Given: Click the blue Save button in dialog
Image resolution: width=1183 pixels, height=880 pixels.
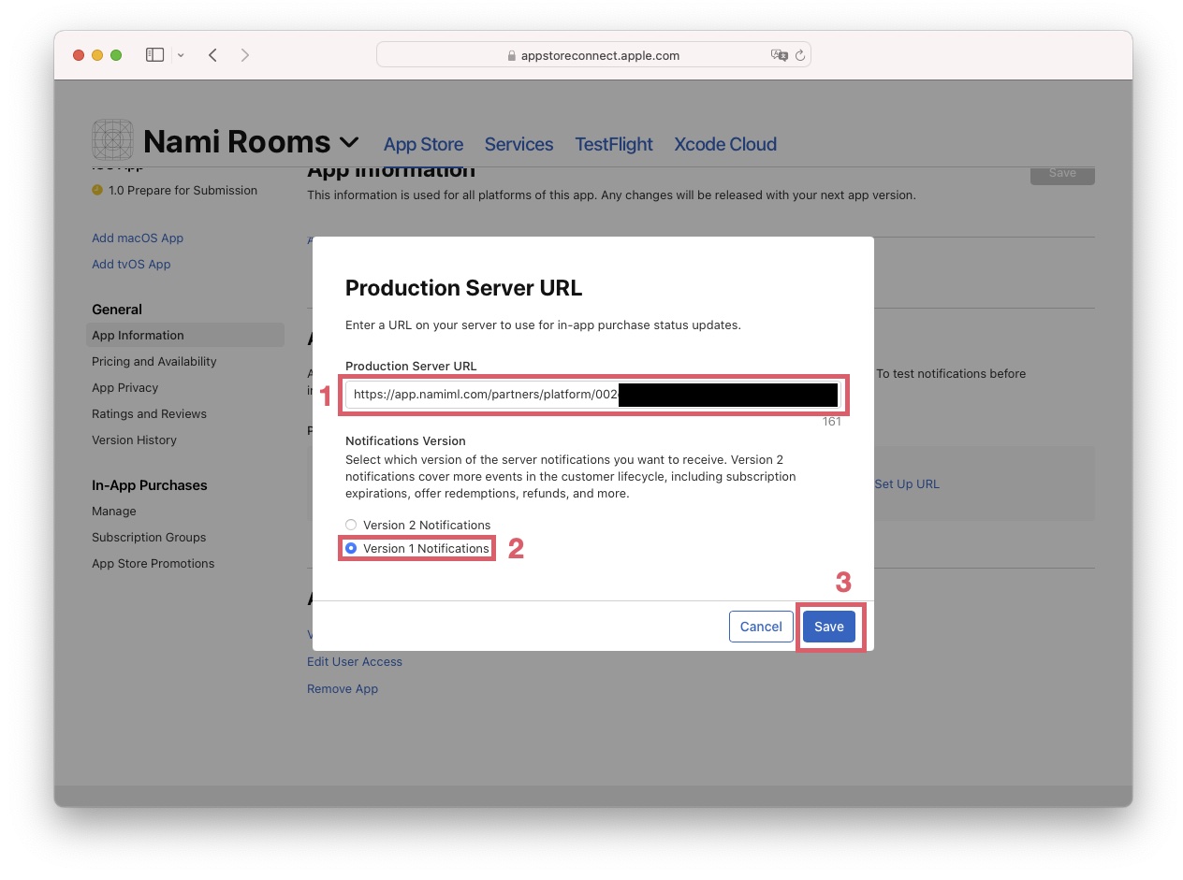Looking at the screenshot, I should coord(828,627).
